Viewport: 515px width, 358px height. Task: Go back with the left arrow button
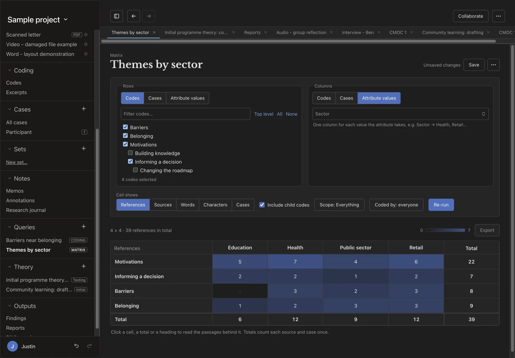(x=133, y=16)
